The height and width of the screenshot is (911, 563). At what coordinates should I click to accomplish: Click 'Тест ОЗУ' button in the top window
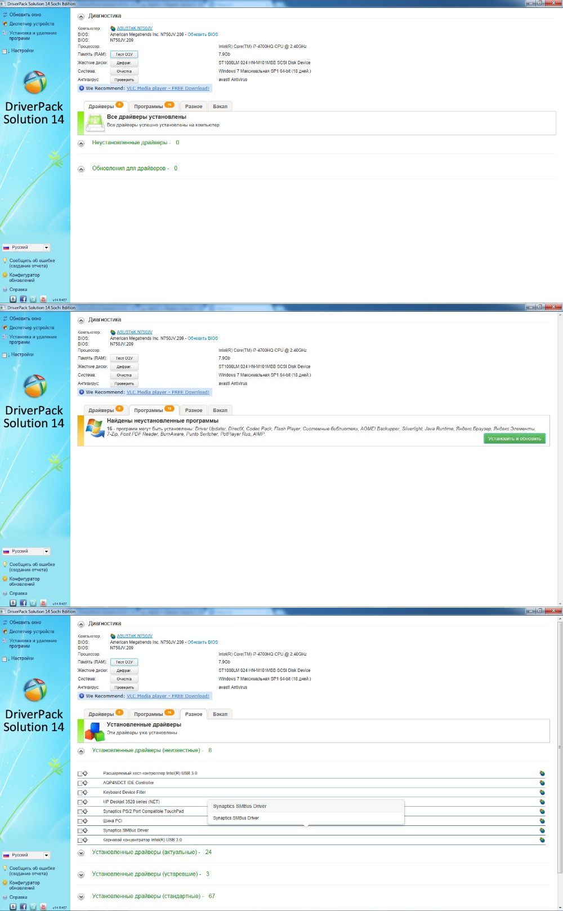[x=124, y=55]
